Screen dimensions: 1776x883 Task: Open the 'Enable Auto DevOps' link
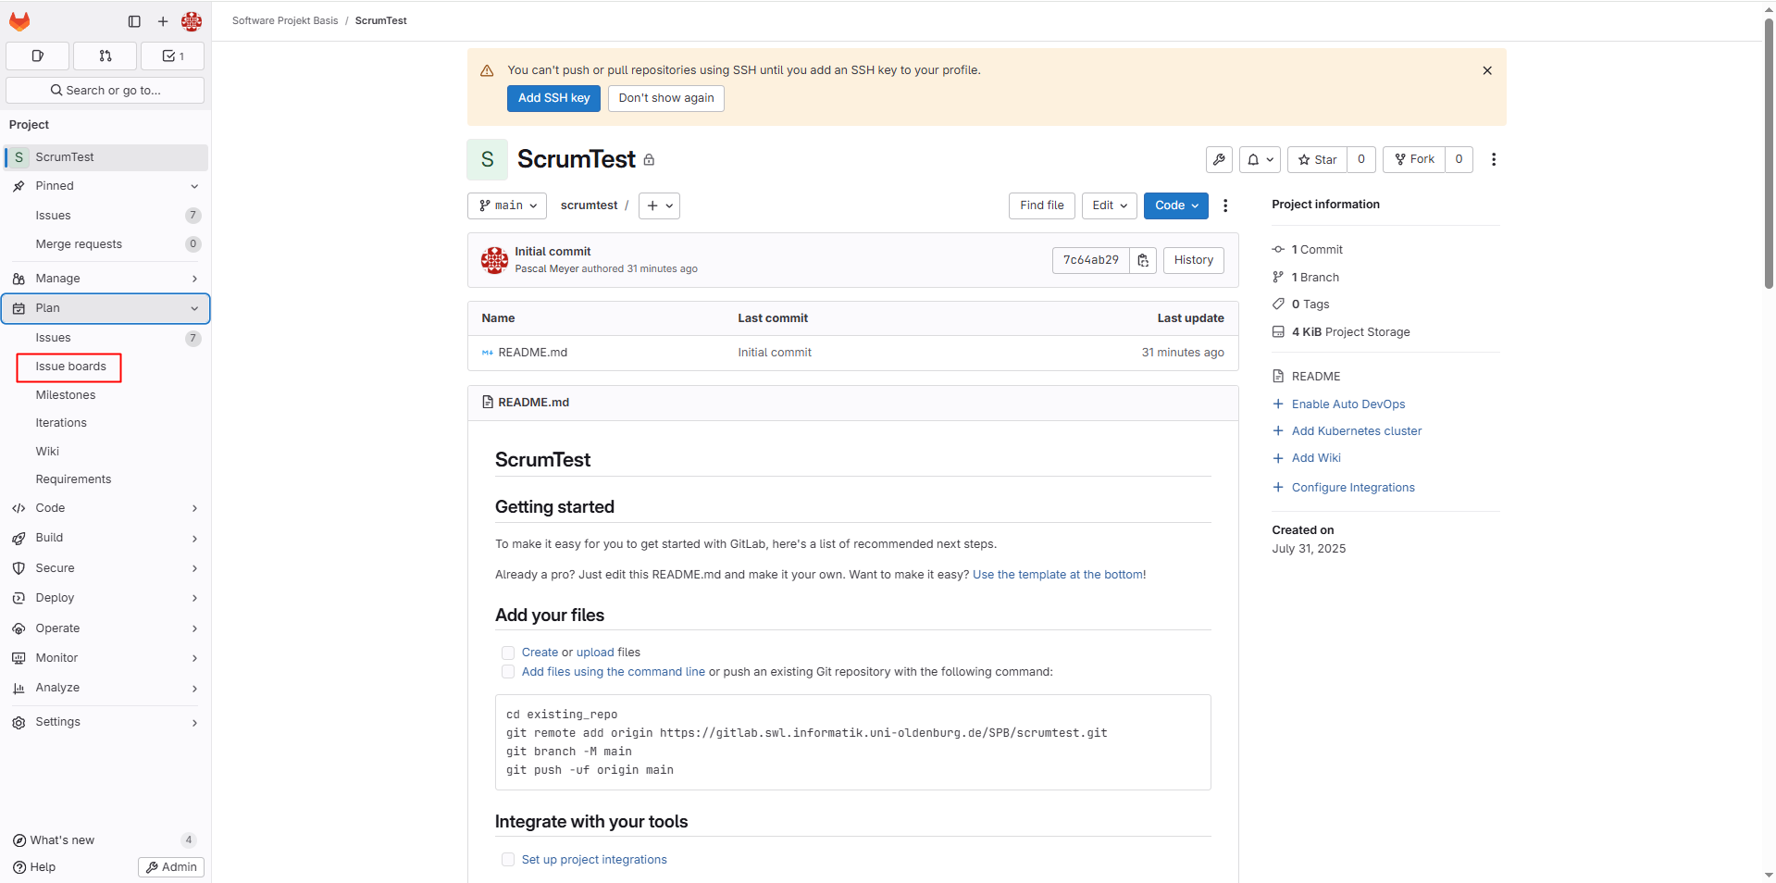[1348, 404]
